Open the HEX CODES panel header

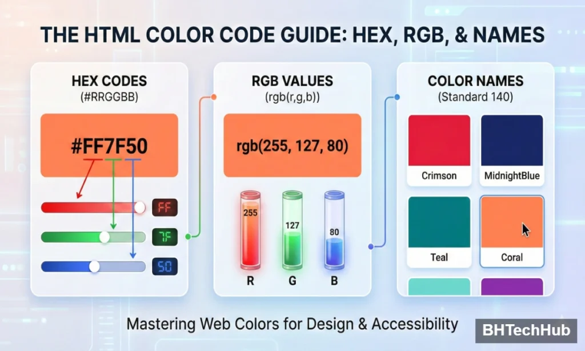(x=109, y=81)
